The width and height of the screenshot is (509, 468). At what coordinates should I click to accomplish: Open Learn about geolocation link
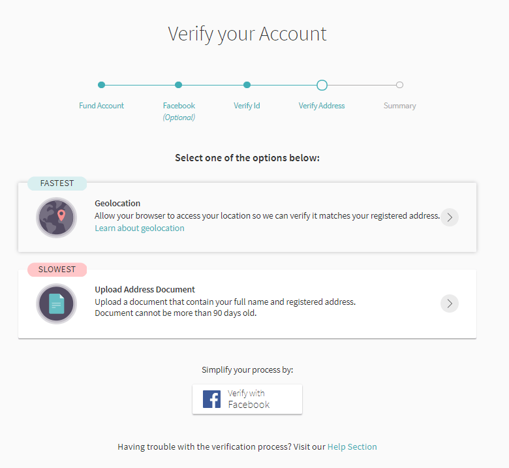pyautogui.click(x=139, y=228)
